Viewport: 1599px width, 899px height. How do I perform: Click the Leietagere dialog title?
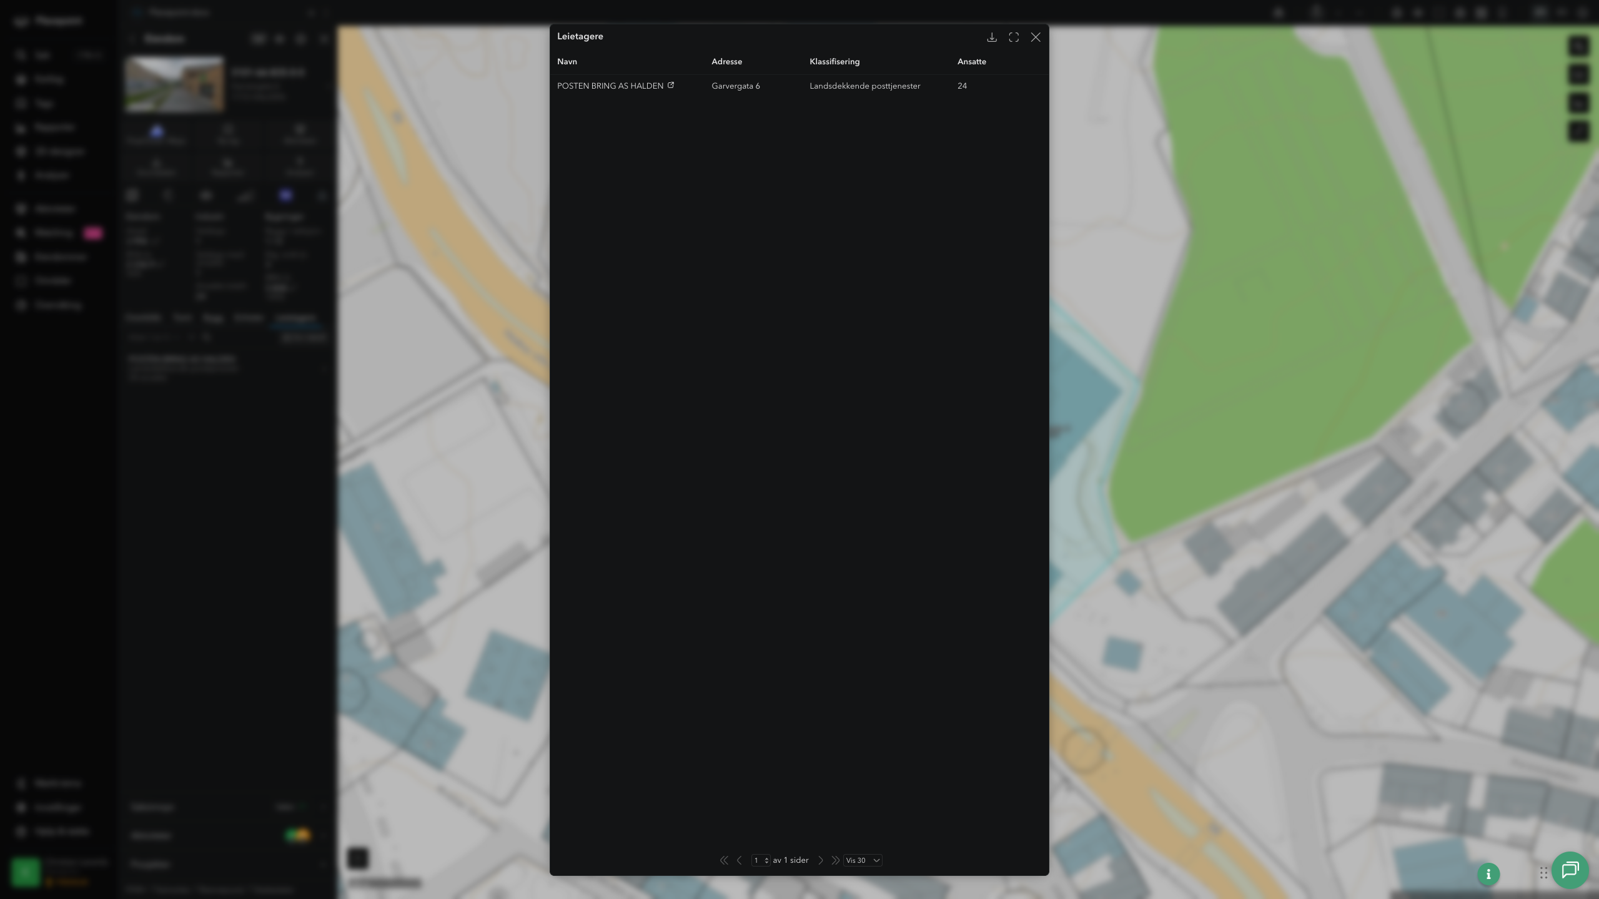click(x=580, y=36)
